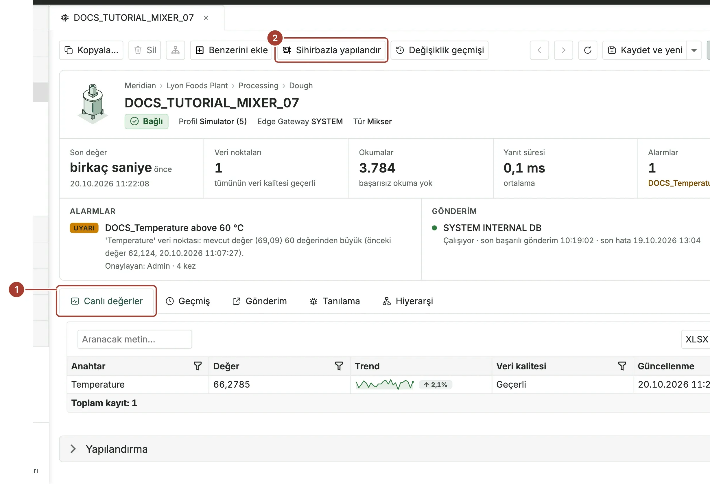The width and height of the screenshot is (710, 484).
Task: Open the Temperature trend sparkline
Action: tap(385, 384)
